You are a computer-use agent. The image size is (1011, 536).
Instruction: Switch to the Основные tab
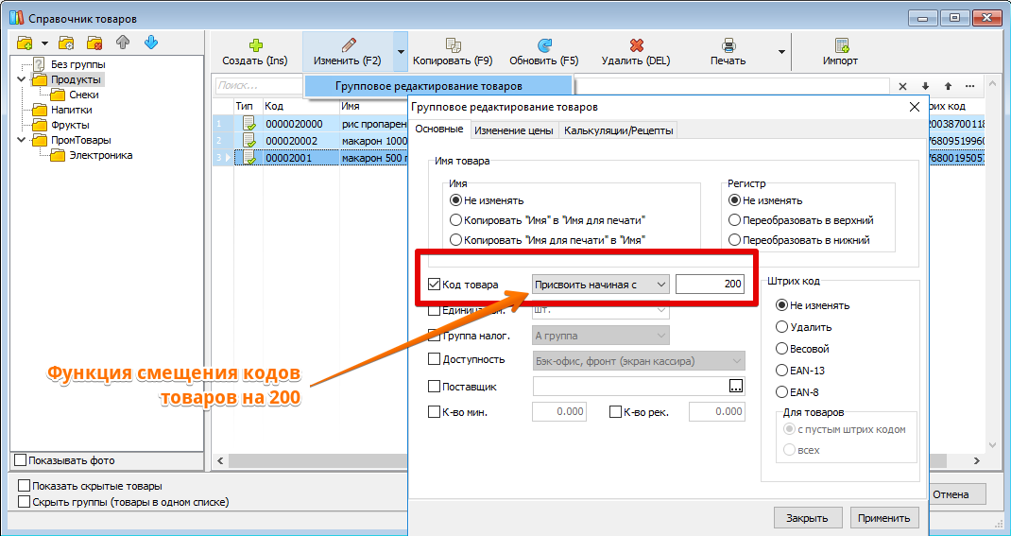pos(439,129)
